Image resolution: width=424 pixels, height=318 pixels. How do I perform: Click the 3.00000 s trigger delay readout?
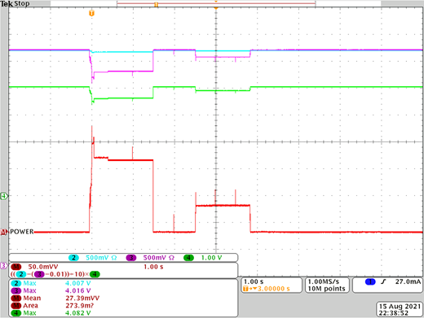(x=273, y=289)
